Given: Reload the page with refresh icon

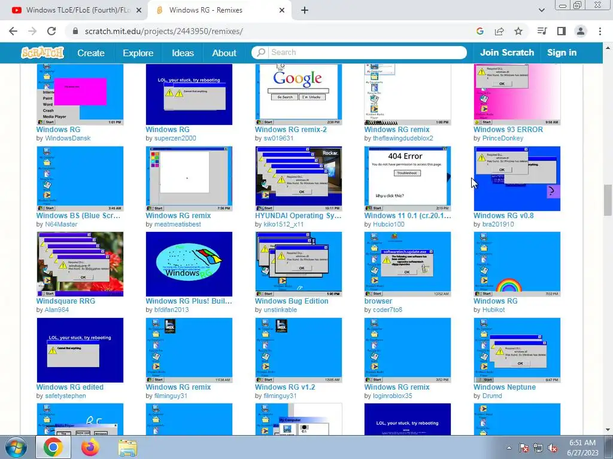Looking at the screenshot, I should 51,31.
